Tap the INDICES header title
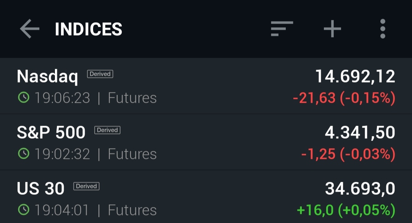Viewport: 412px width, 223px height. [89, 29]
